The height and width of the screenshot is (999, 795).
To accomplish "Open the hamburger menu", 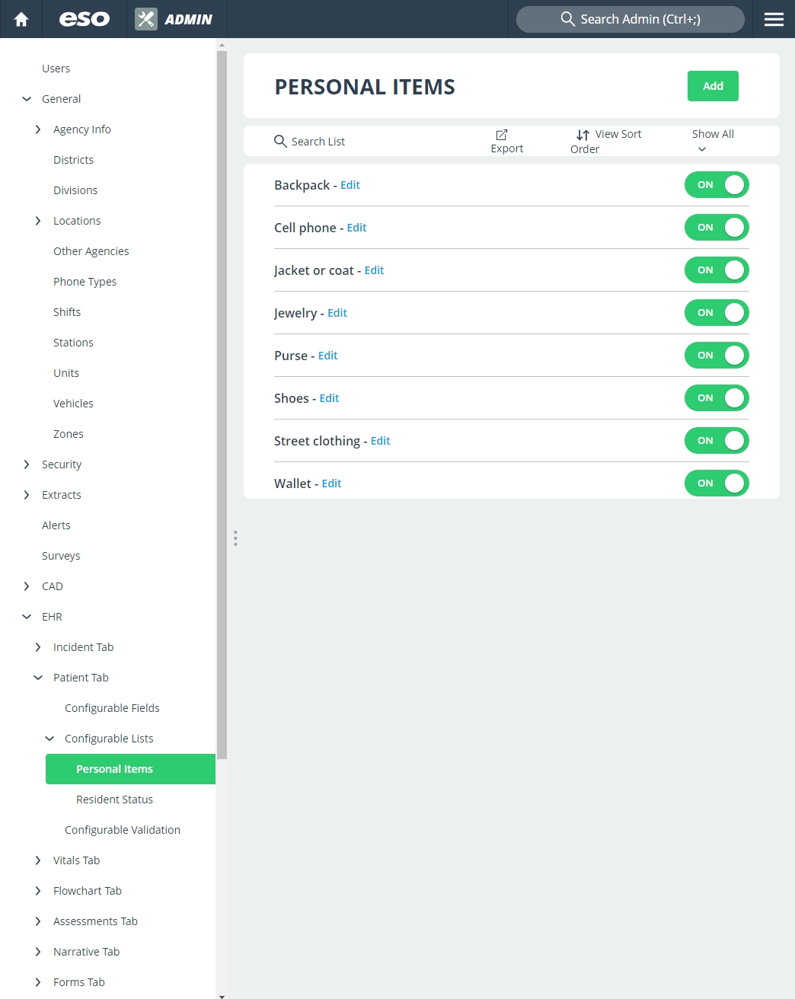I will 774,19.
